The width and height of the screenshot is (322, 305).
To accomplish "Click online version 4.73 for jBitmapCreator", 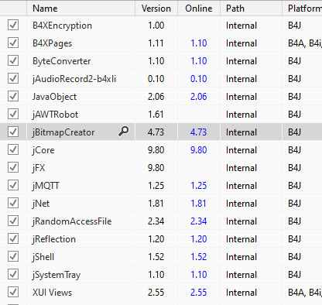I will [x=199, y=132].
